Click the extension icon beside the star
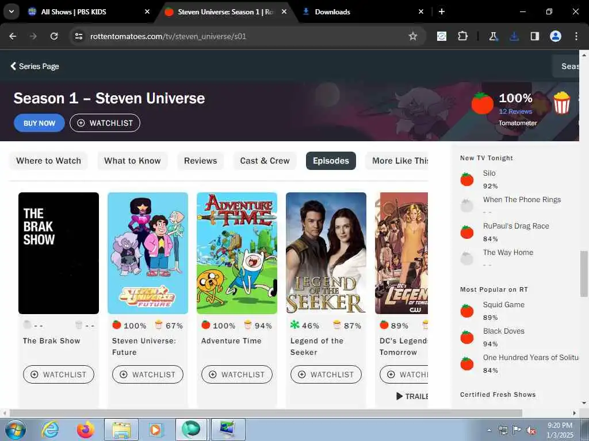Image resolution: width=589 pixels, height=441 pixels. coord(442,36)
